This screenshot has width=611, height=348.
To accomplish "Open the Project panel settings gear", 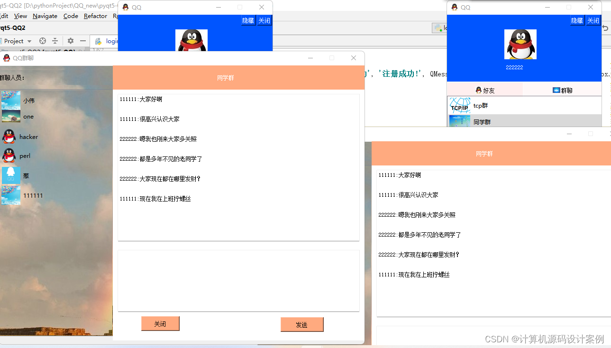I will click(71, 41).
